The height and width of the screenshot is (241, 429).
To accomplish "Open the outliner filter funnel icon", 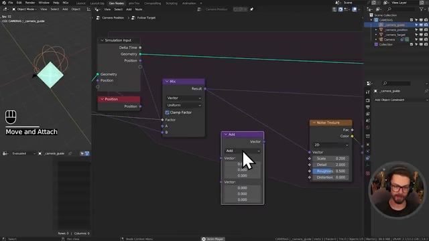I will tap(422, 9).
